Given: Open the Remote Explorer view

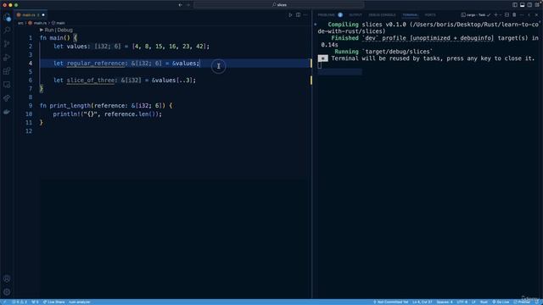Looking at the screenshot, I should 7,85.
